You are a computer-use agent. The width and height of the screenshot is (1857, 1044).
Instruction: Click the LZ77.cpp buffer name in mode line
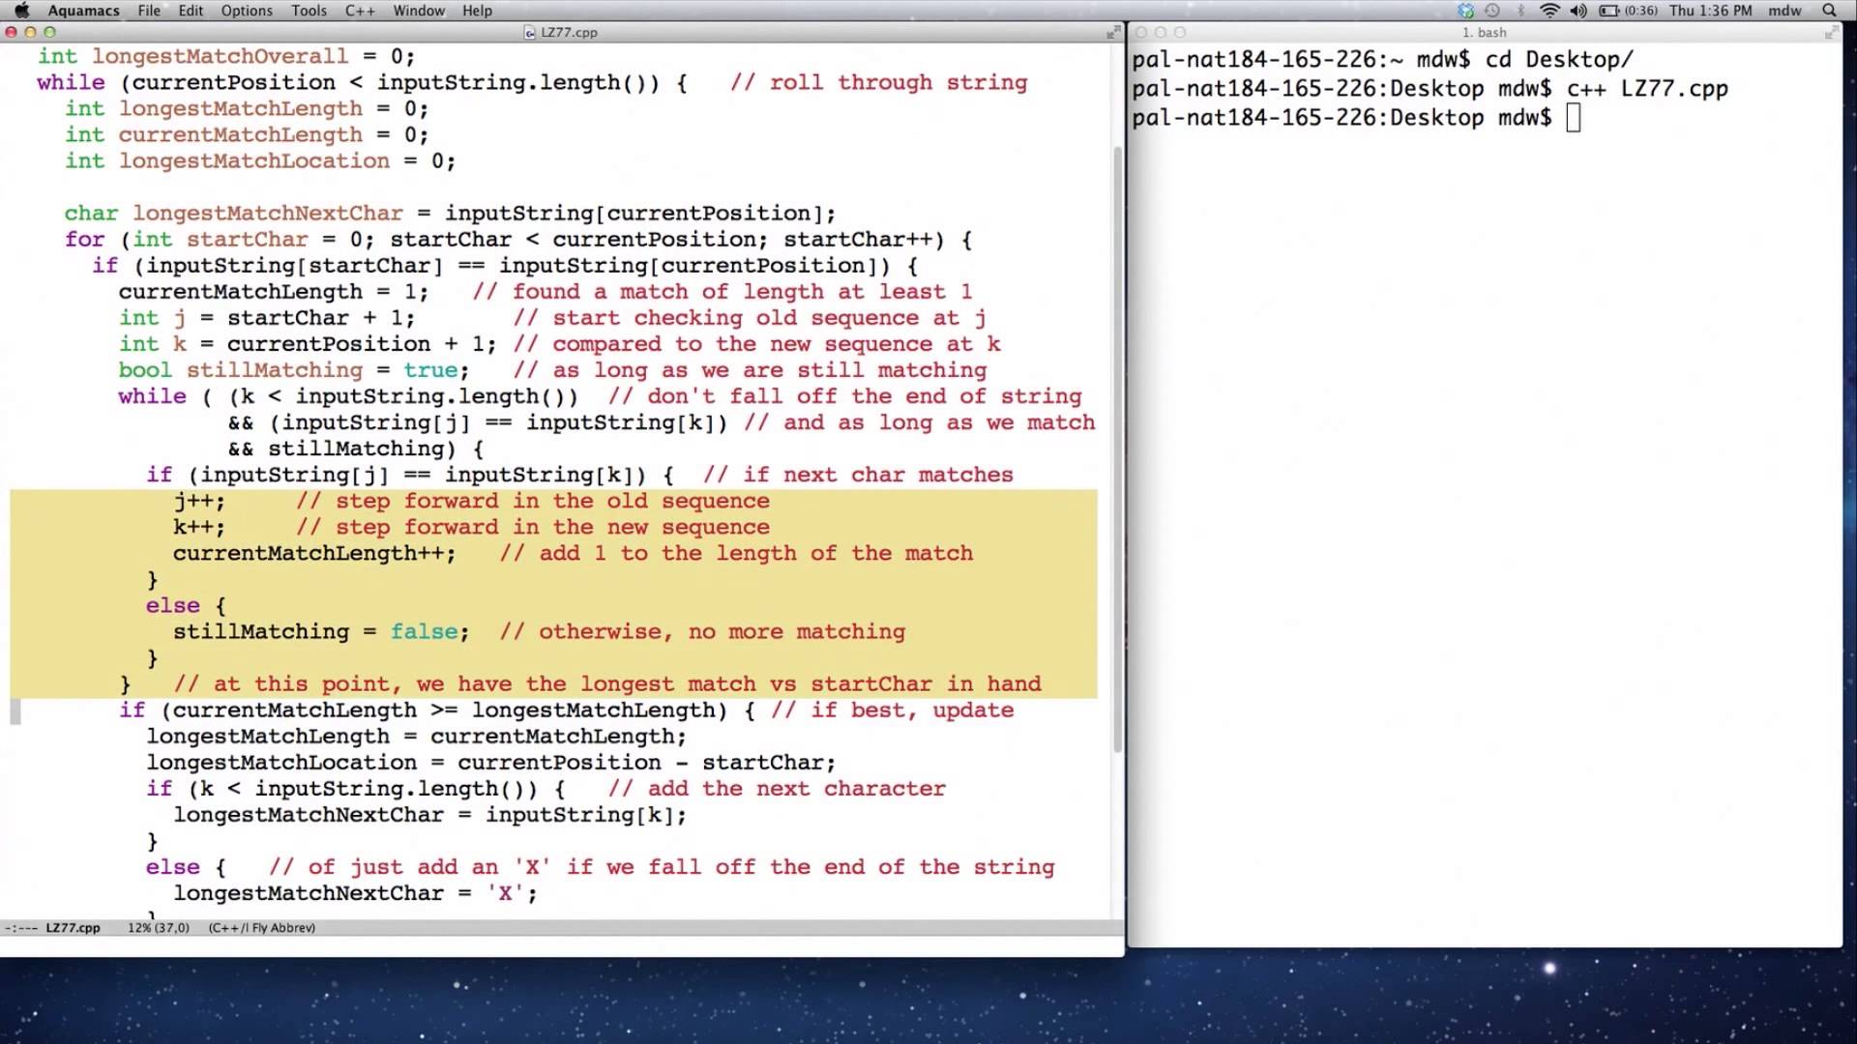tap(73, 928)
